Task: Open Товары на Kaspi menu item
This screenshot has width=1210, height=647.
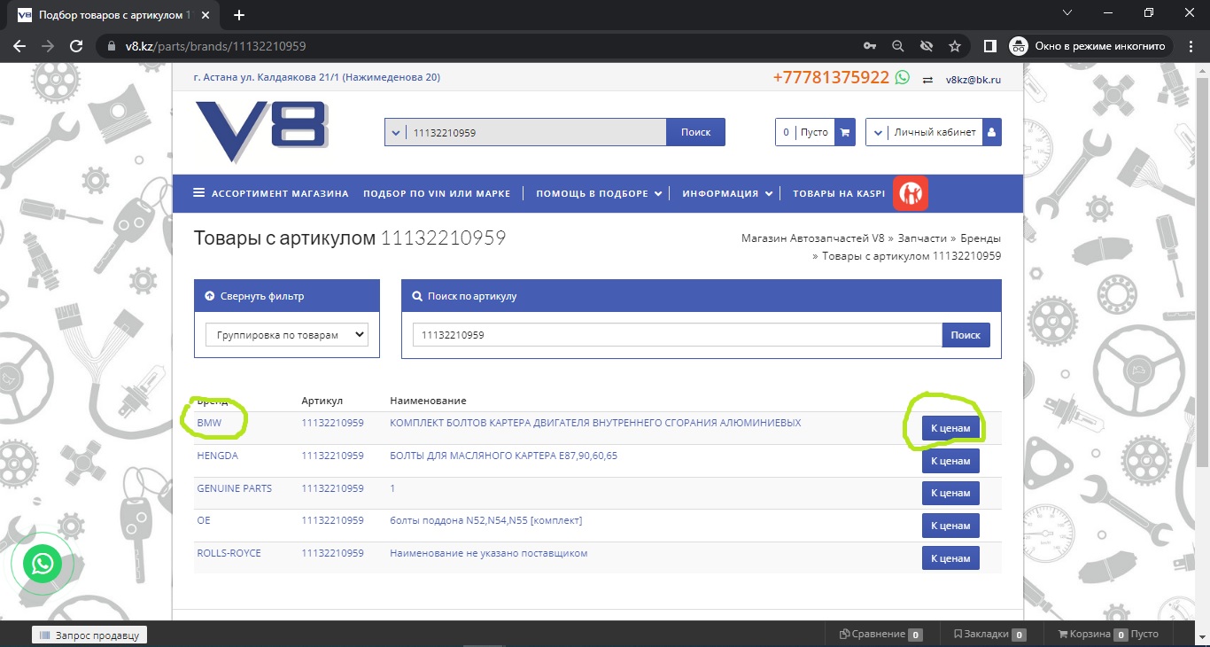Action: click(x=839, y=193)
